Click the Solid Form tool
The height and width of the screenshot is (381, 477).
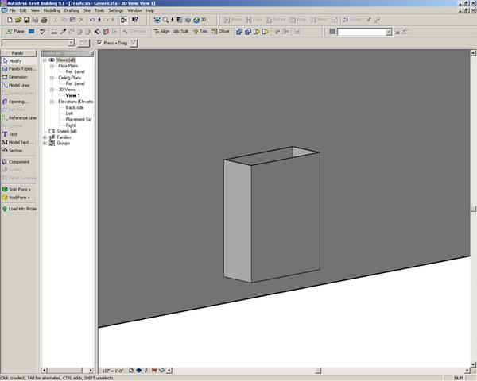click(x=19, y=189)
